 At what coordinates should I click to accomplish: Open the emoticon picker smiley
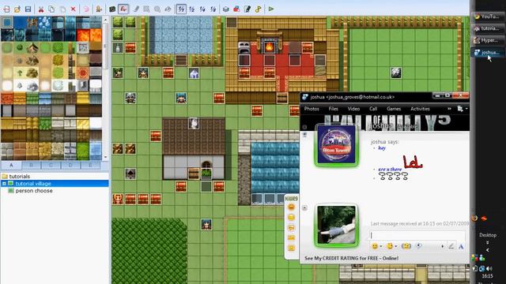pos(374,246)
